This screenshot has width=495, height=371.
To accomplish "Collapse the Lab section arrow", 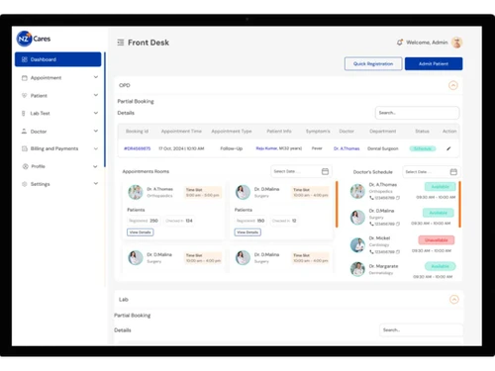I will [454, 300].
